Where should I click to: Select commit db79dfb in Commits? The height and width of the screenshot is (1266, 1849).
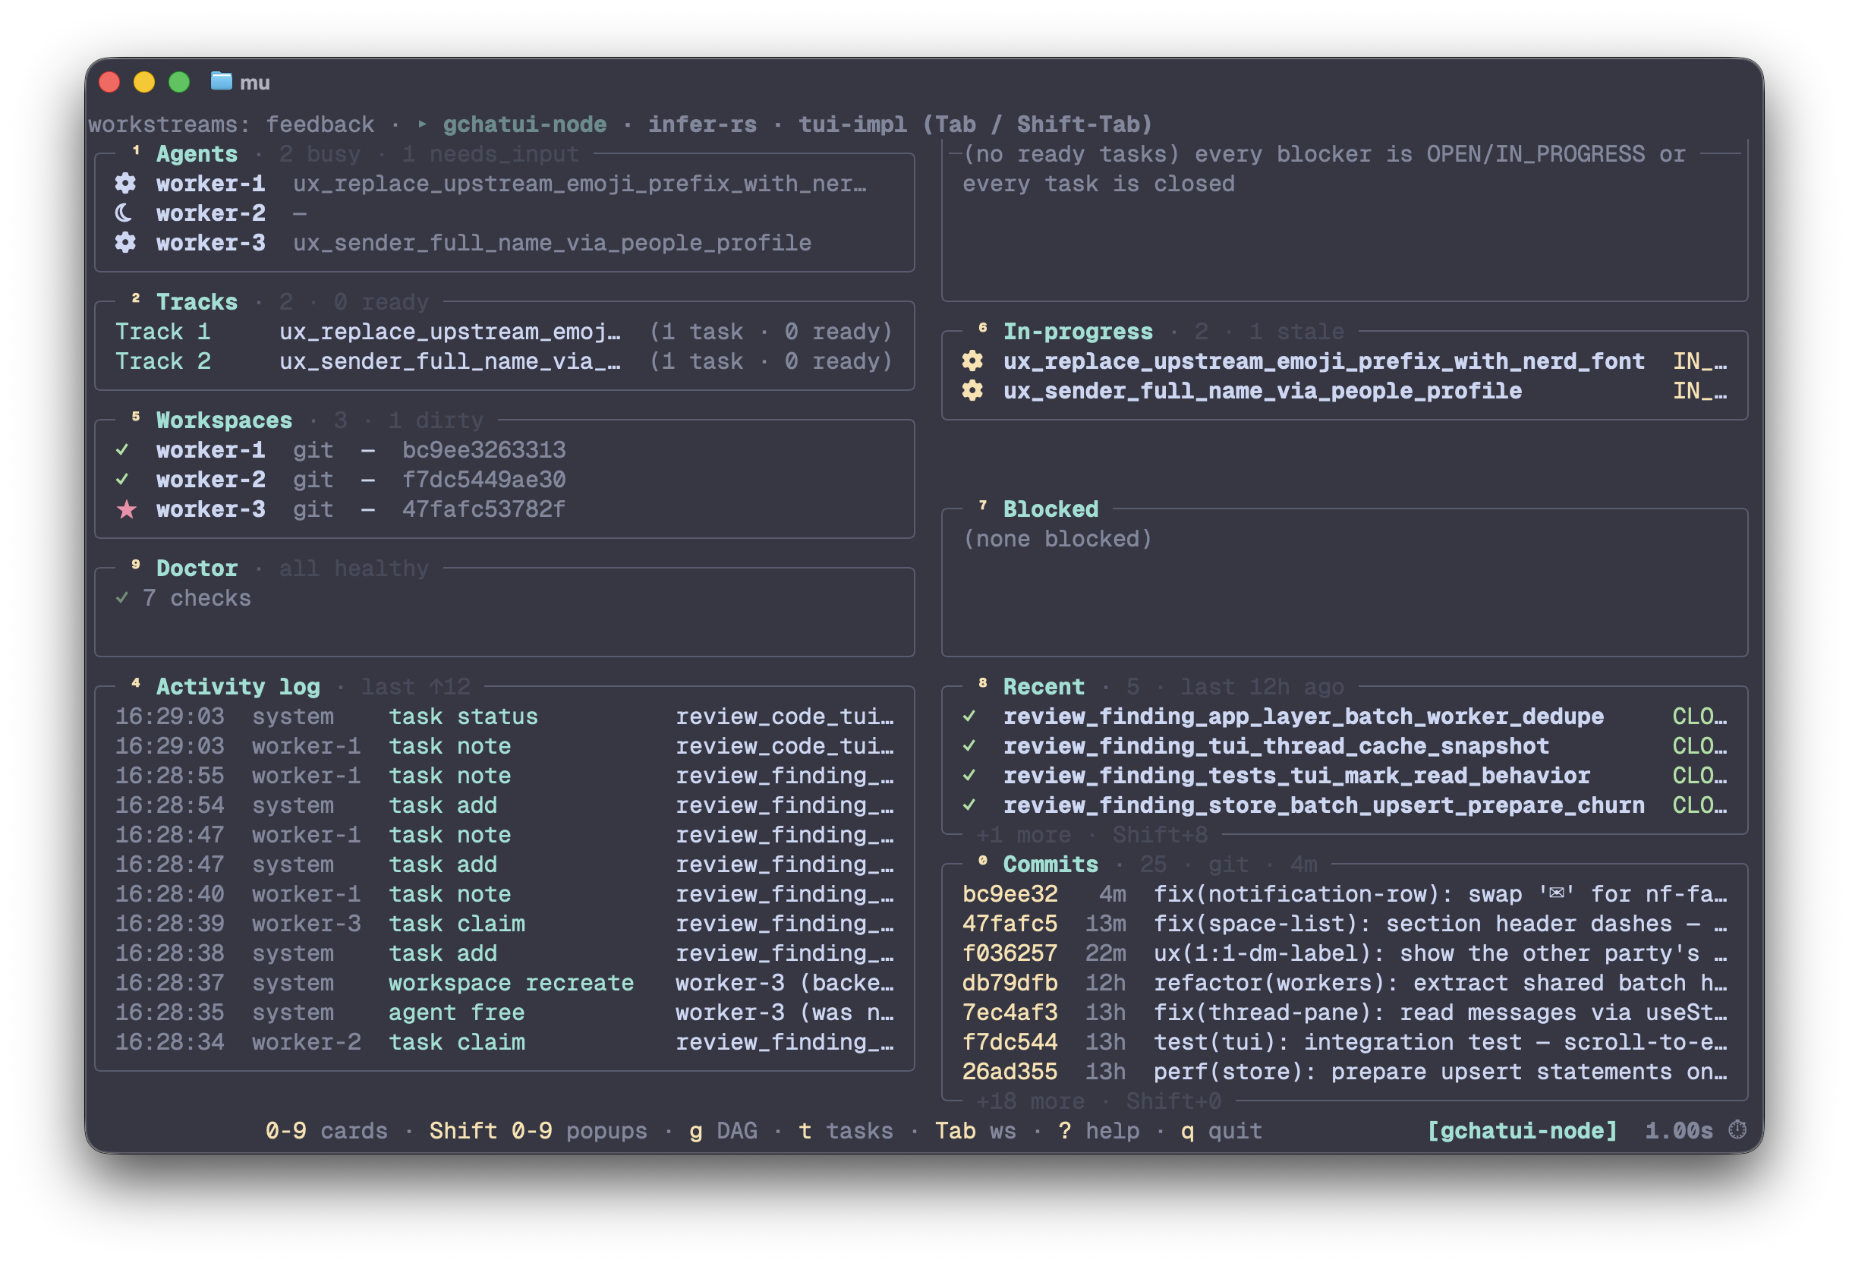click(x=1344, y=984)
